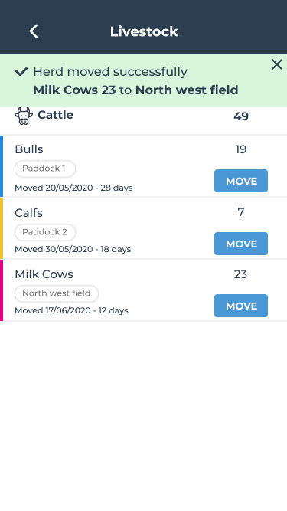Click the Cattle group header

click(144, 120)
